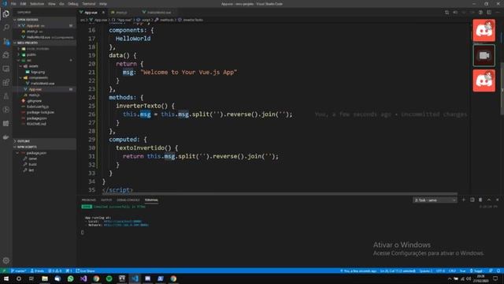504x284 pixels.
Task: Switch to the DEBUG CONSOLE panel tab
Action: 128,200
